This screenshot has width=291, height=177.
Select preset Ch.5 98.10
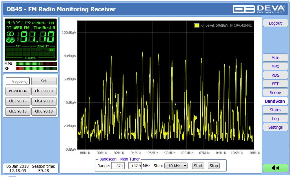coord(18,111)
